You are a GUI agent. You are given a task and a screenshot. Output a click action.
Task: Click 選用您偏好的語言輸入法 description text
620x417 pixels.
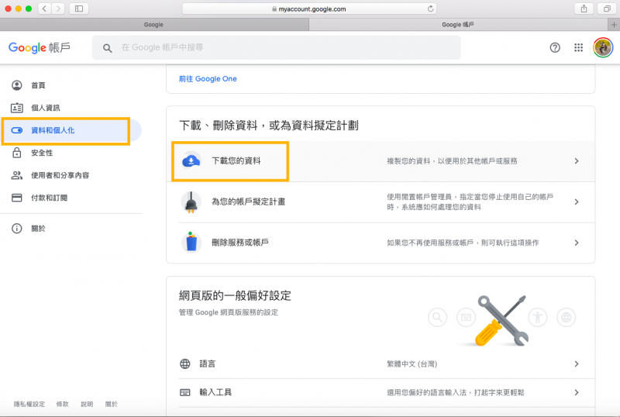coord(456,392)
